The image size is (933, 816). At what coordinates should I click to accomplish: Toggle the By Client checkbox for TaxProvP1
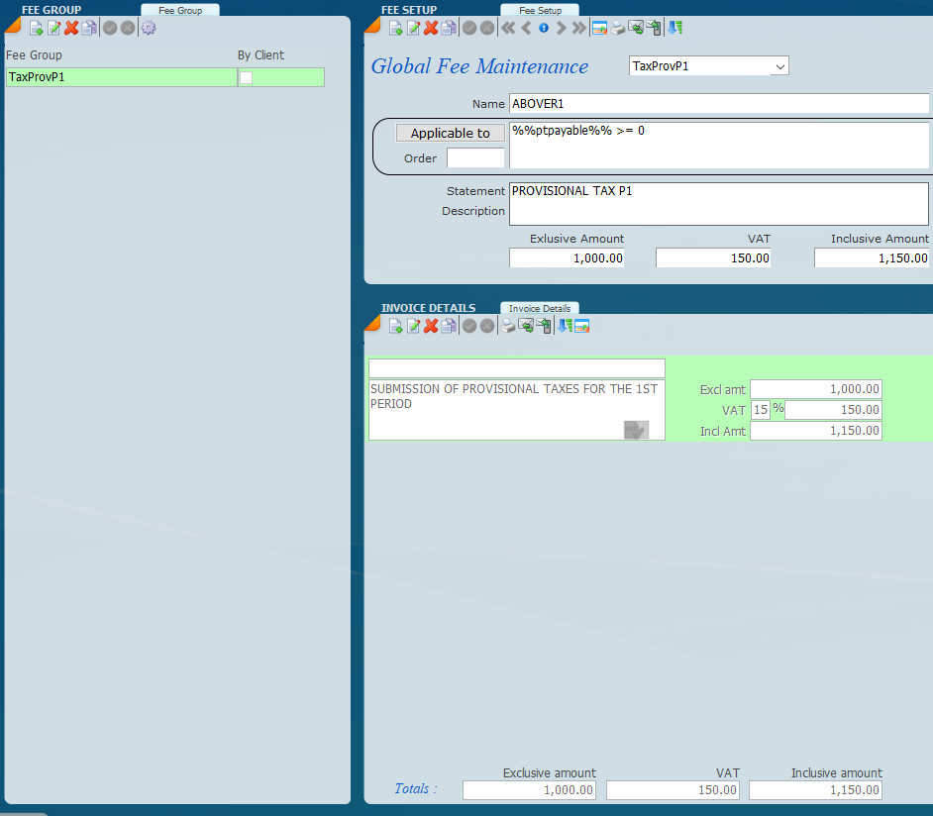click(x=247, y=77)
